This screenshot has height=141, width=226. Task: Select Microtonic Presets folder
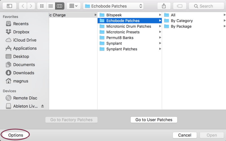pos(130,32)
